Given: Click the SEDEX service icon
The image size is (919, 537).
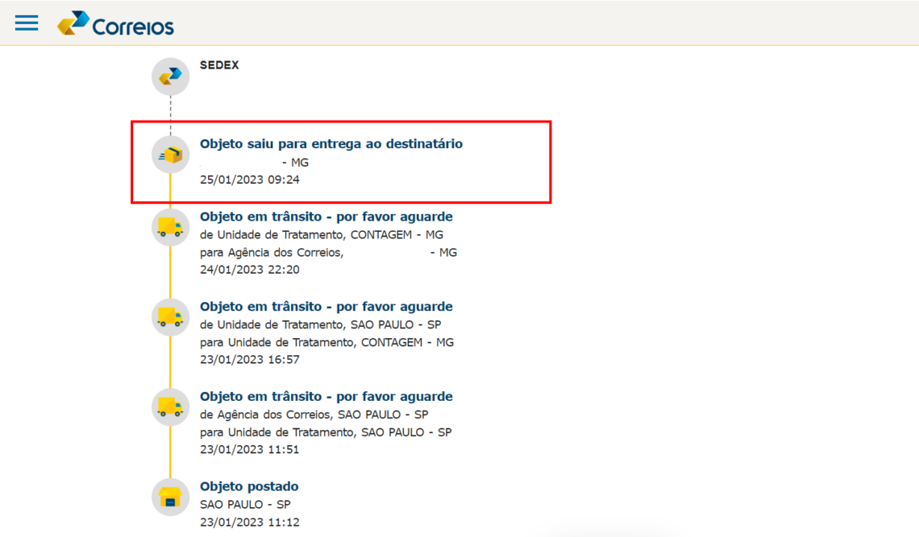Looking at the screenshot, I should pyautogui.click(x=170, y=76).
